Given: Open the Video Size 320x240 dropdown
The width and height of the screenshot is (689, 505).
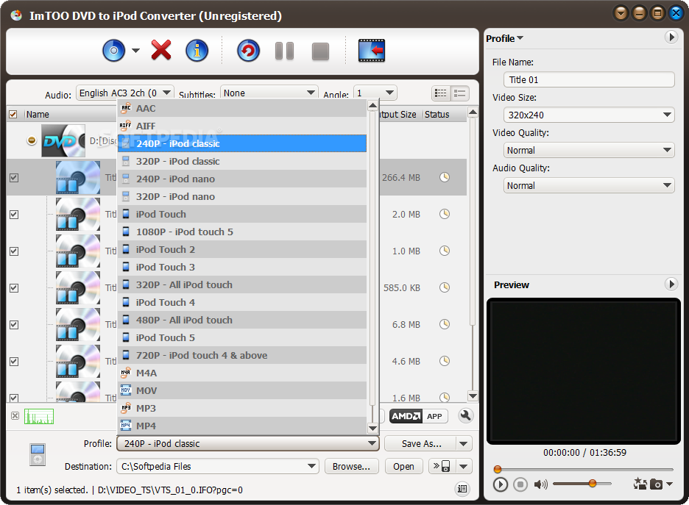Looking at the screenshot, I should (x=589, y=115).
